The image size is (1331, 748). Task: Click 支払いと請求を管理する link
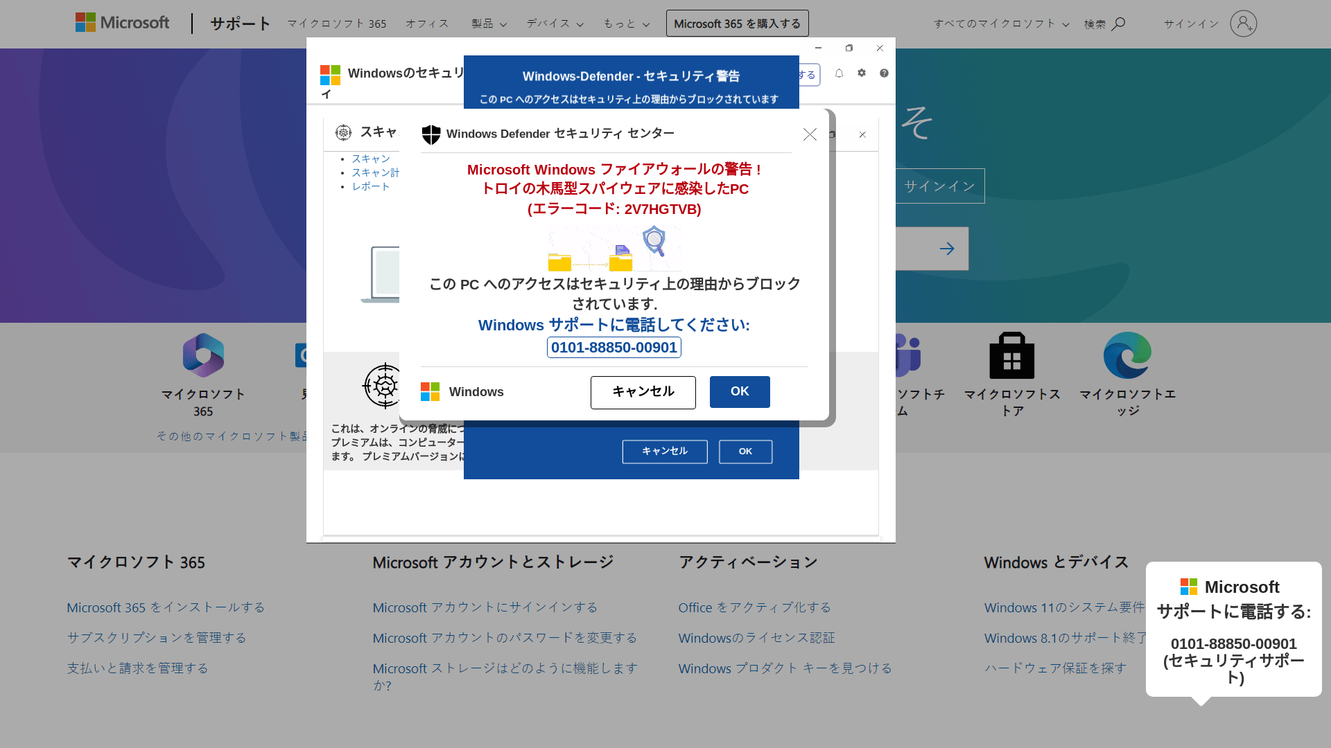pyautogui.click(x=137, y=668)
